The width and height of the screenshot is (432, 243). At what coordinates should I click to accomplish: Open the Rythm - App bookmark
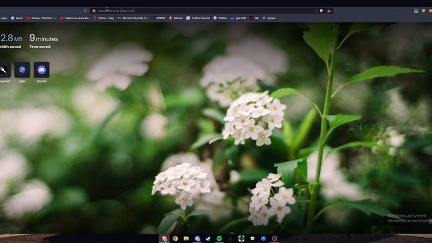[103, 18]
